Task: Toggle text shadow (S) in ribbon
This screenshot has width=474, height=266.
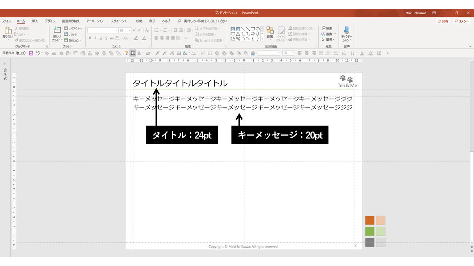Action: (106, 38)
